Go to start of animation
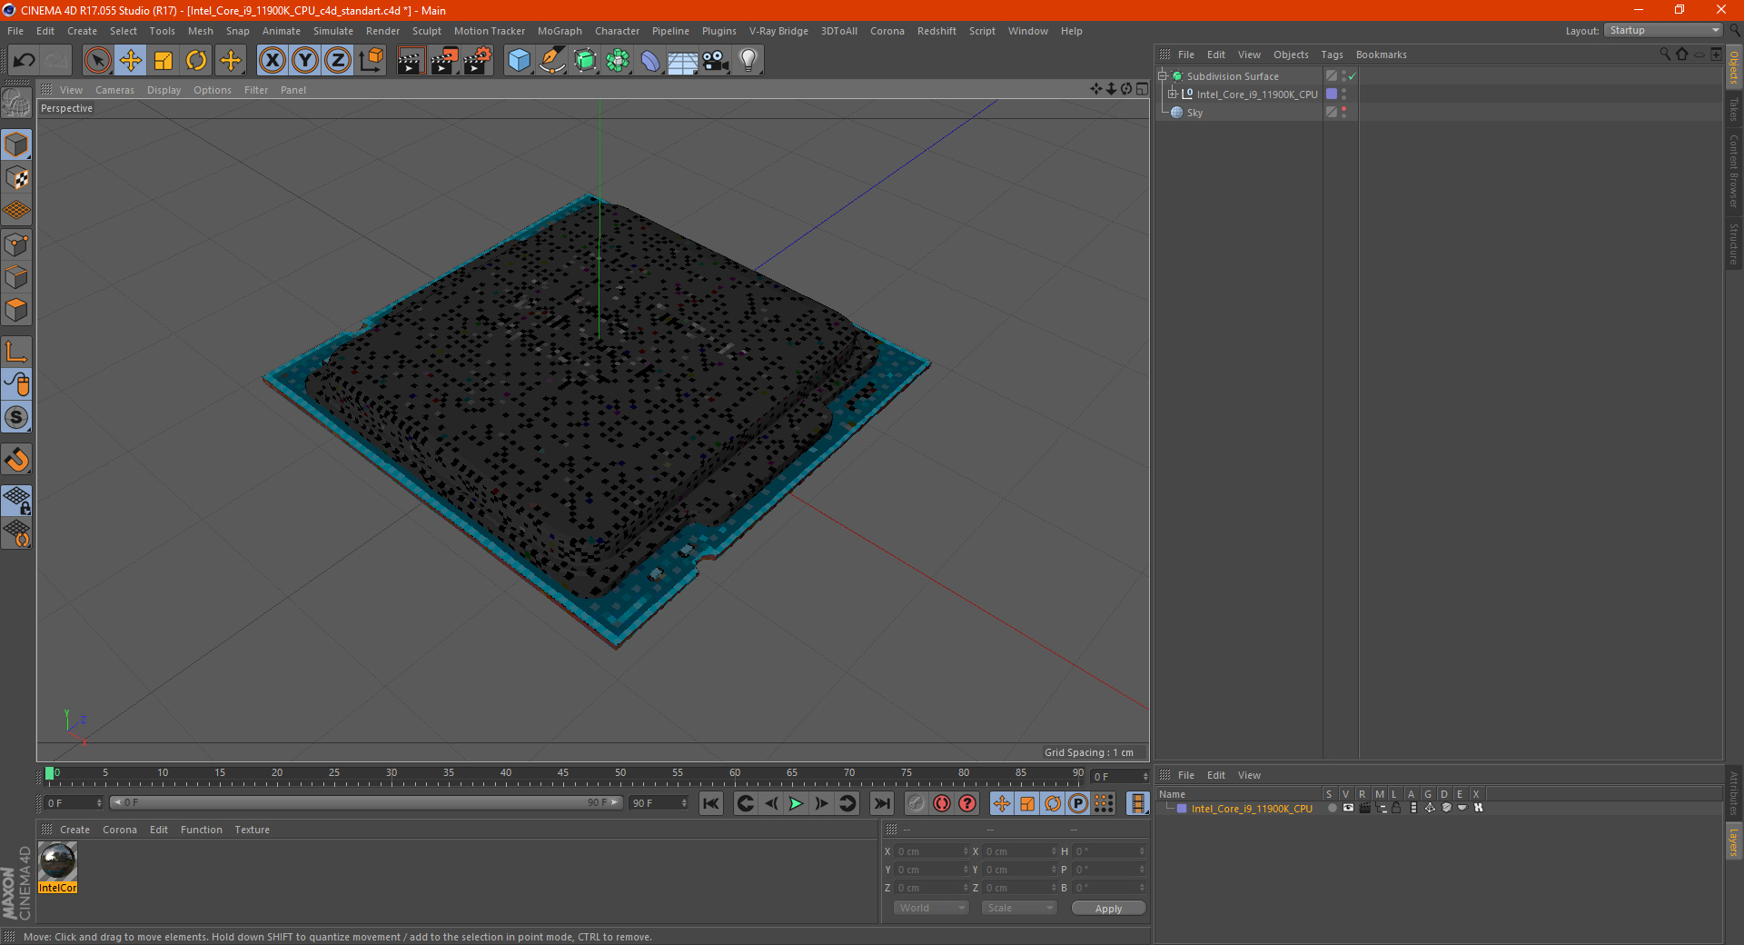This screenshot has width=1744, height=945. pyautogui.click(x=711, y=803)
